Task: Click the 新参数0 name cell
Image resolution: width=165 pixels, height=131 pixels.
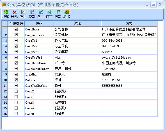Action: pyautogui.click(x=77, y=114)
